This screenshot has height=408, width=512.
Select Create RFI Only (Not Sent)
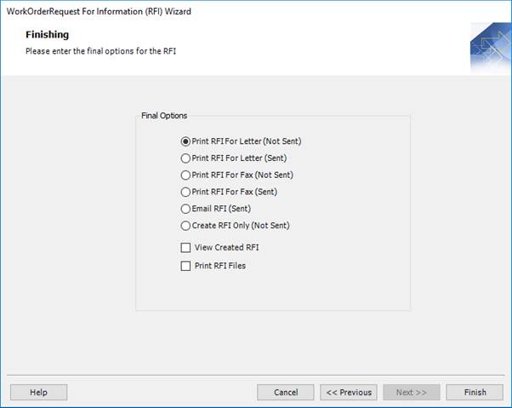pyautogui.click(x=186, y=226)
